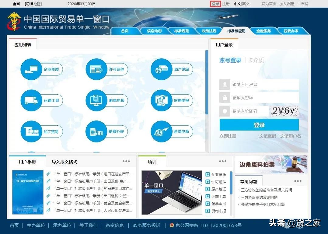
Task: Open more entries under 常见问题
Action: click(x=298, y=181)
